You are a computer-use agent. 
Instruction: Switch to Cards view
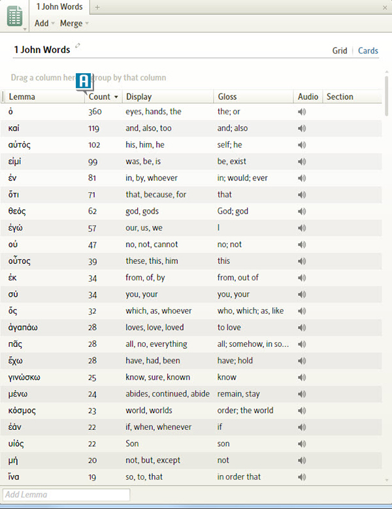click(x=368, y=50)
